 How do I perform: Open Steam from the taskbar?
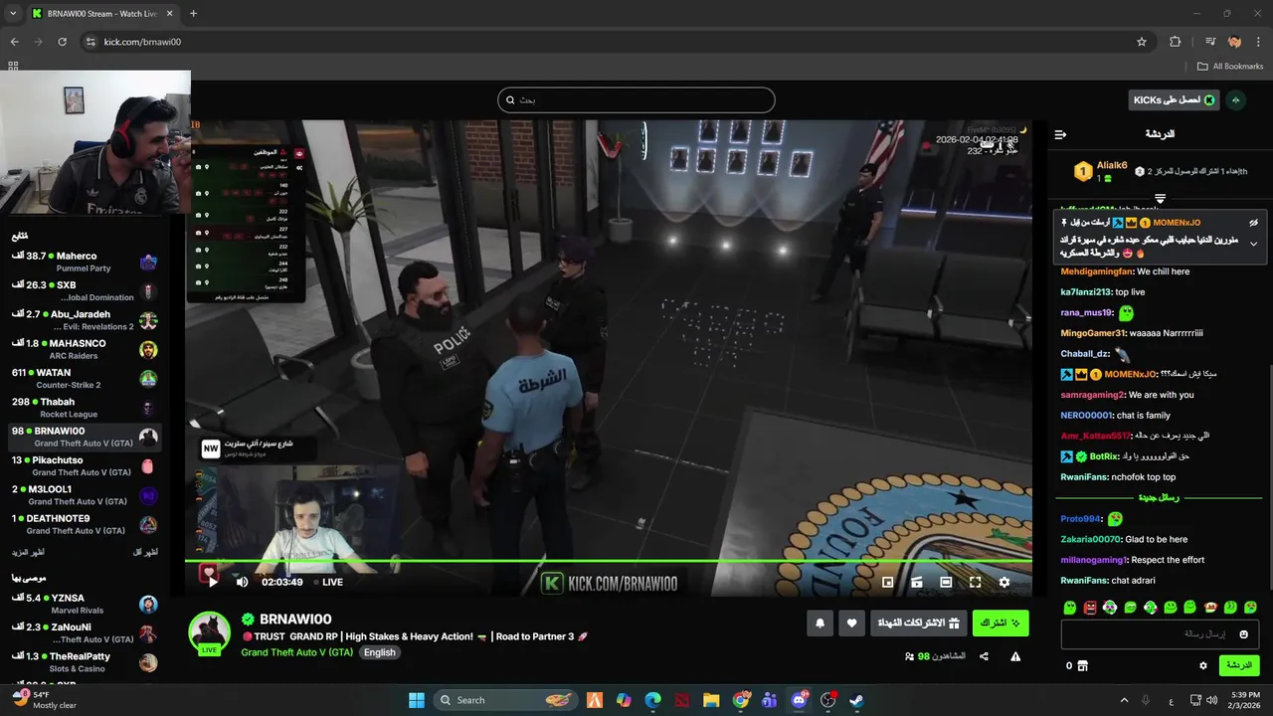pyautogui.click(x=856, y=700)
